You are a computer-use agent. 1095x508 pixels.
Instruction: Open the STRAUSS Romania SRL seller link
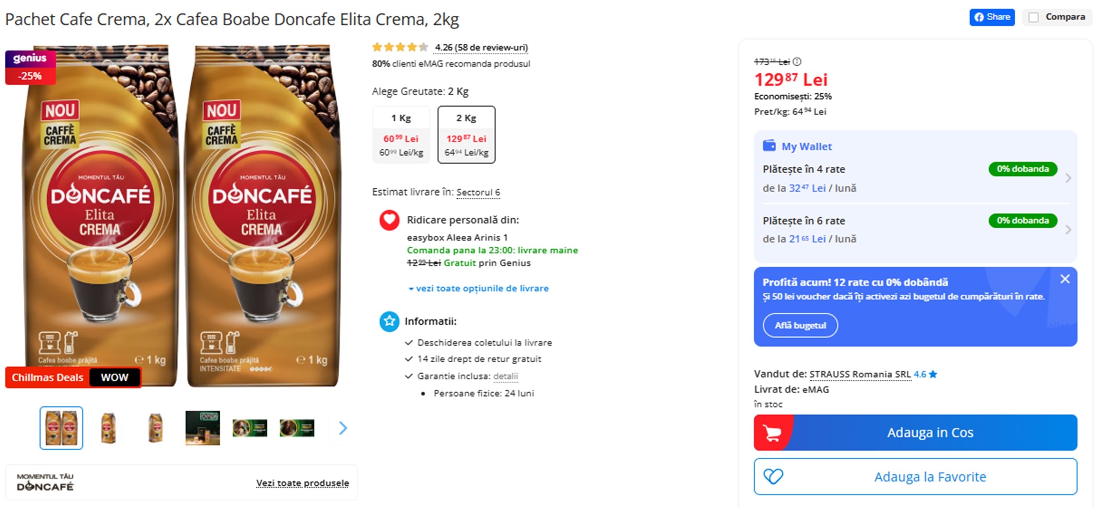click(860, 375)
